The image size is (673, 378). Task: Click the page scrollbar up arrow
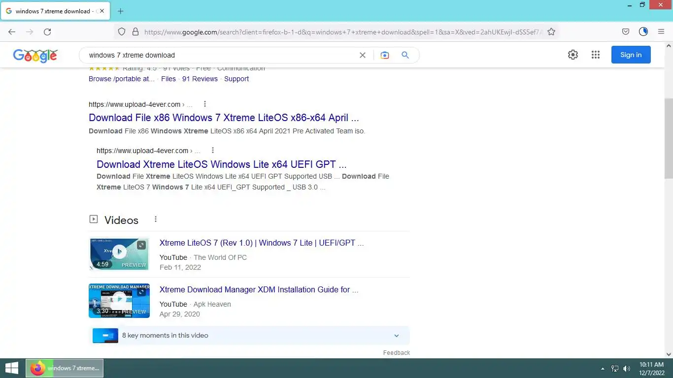pos(669,46)
